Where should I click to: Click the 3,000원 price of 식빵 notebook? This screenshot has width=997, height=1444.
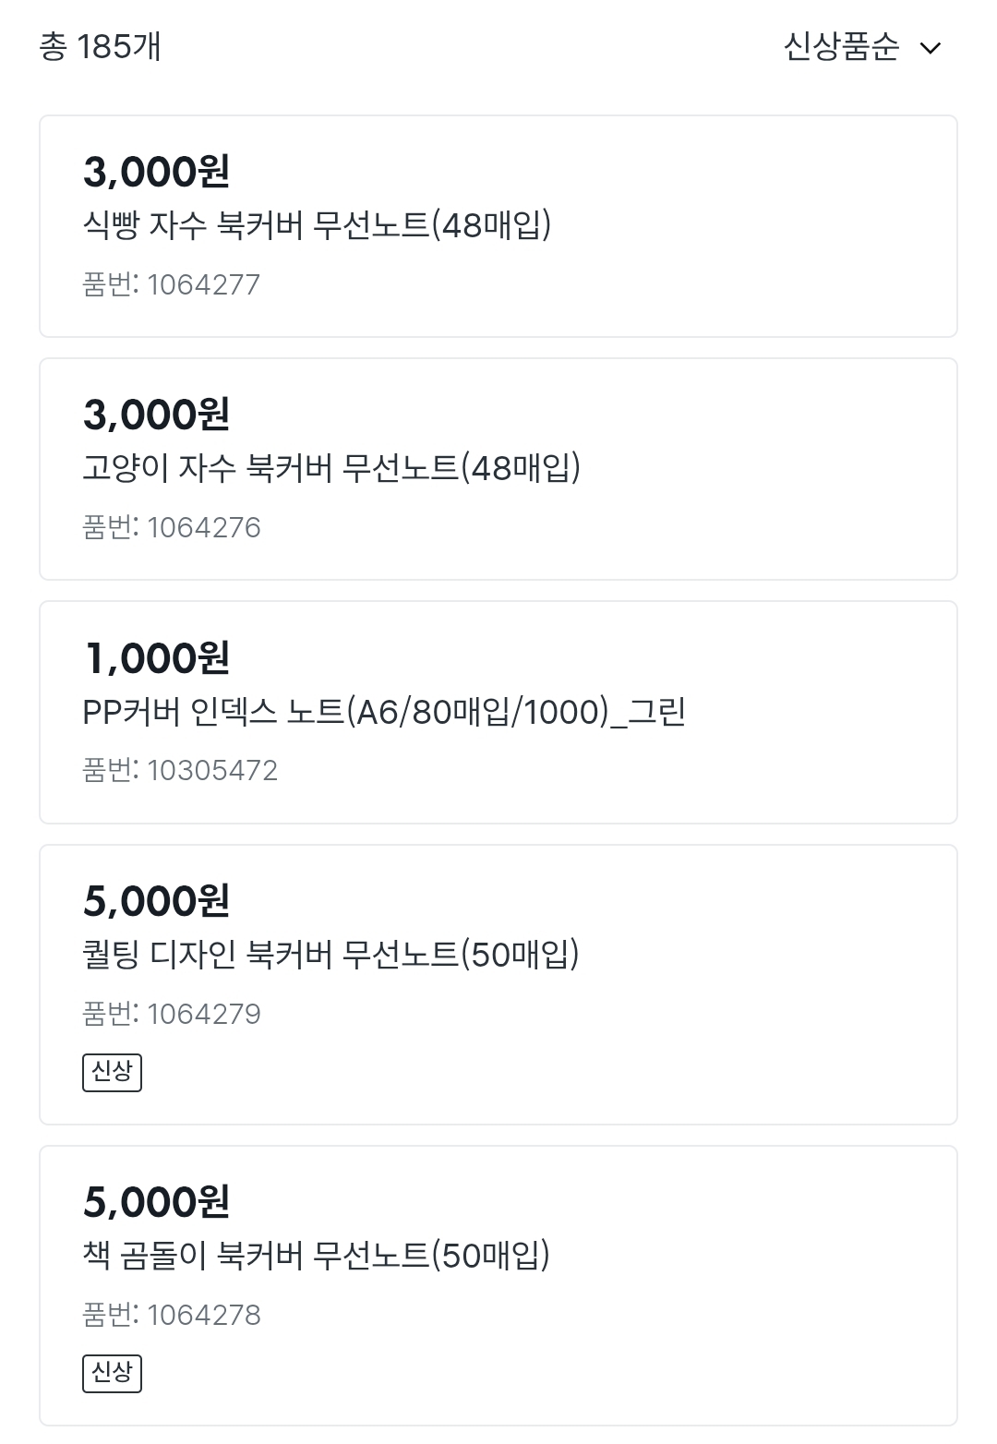coord(156,171)
